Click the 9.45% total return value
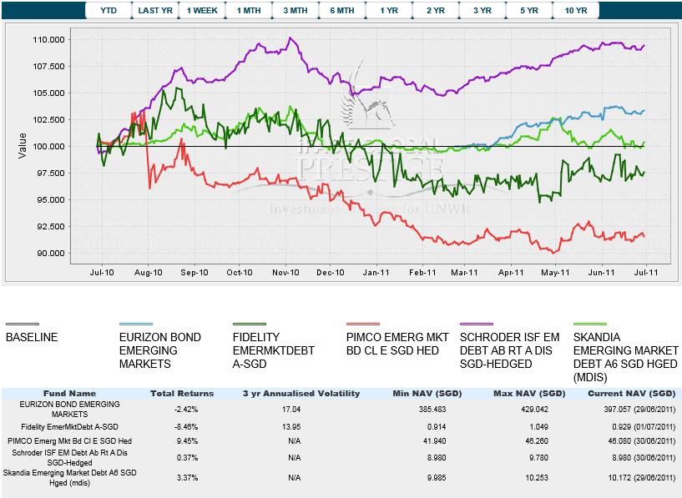 (x=187, y=440)
